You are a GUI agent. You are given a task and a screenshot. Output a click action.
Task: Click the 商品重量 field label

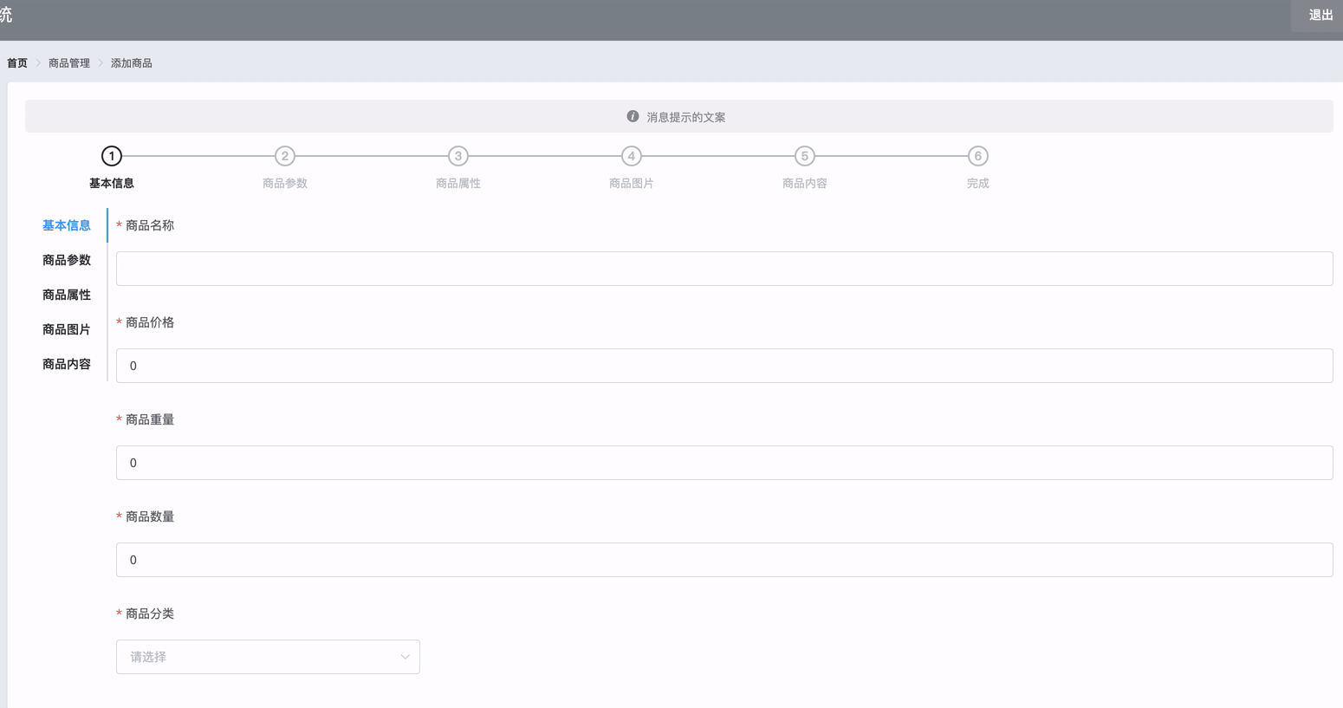150,419
